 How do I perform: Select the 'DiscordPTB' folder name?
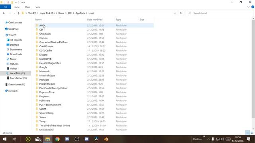click(x=45, y=59)
